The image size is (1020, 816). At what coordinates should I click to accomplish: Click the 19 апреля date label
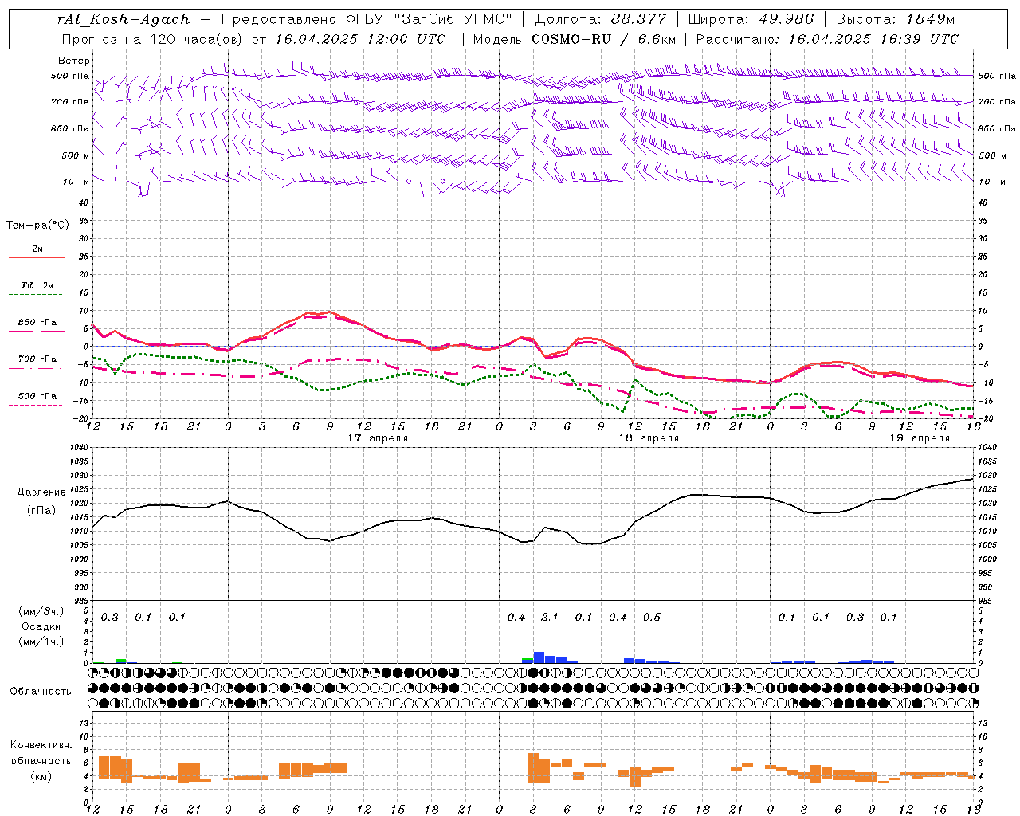pos(920,438)
